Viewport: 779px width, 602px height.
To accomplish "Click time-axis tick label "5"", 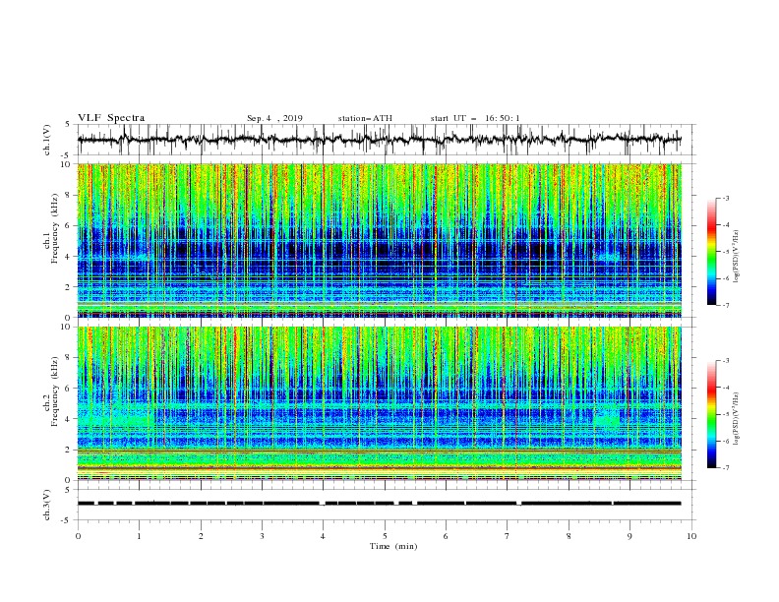I will [x=385, y=536].
